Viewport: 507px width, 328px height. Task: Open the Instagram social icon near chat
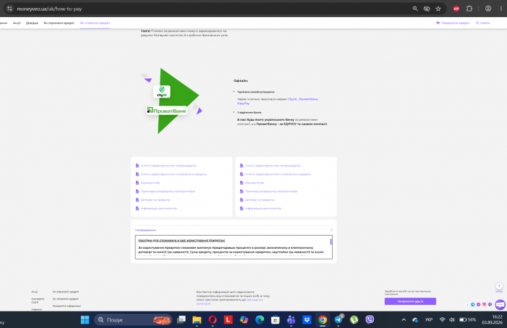pos(484,304)
